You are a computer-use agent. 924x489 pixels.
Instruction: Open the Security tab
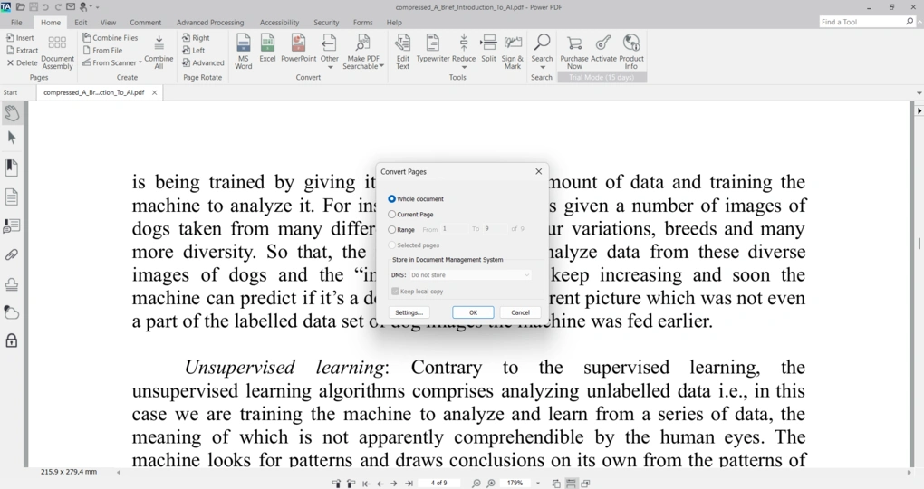point(326,23)
